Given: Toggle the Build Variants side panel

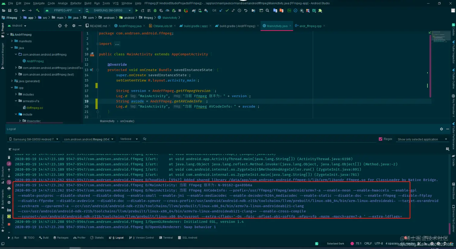Looking at the screenshot, I should pyautogui.click(x=2, y=199).
